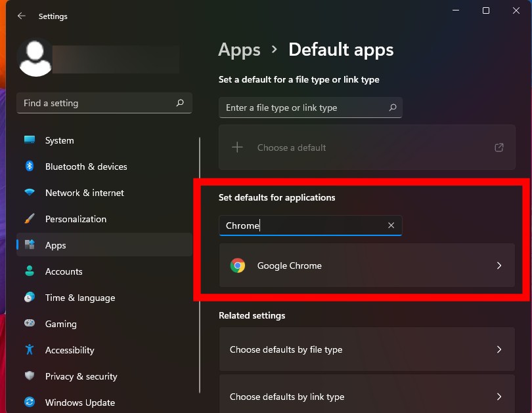Open Google Chrome app result
Image resolution: width=532 pixels, height=413 pixels.
pos(366,265)
